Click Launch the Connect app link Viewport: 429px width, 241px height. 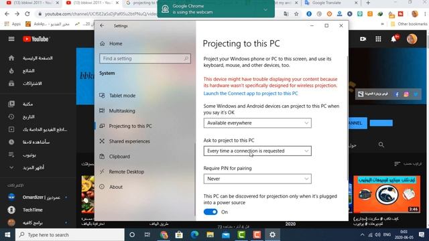coord(251,93)
